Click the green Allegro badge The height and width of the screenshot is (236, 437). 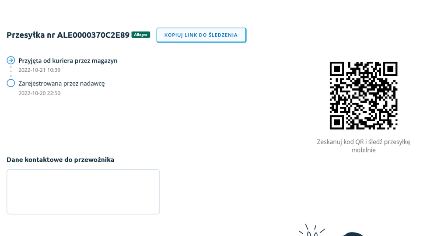click(x=141, y=35)
